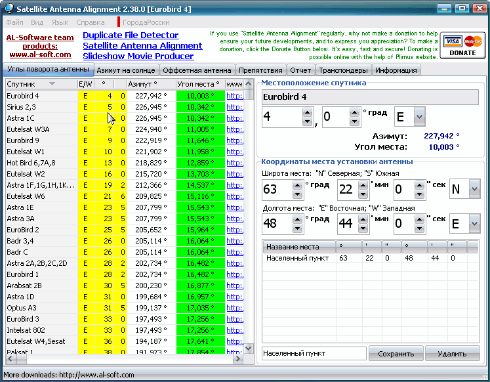Open Satellite Antenna Alignment link

(142, 46)
